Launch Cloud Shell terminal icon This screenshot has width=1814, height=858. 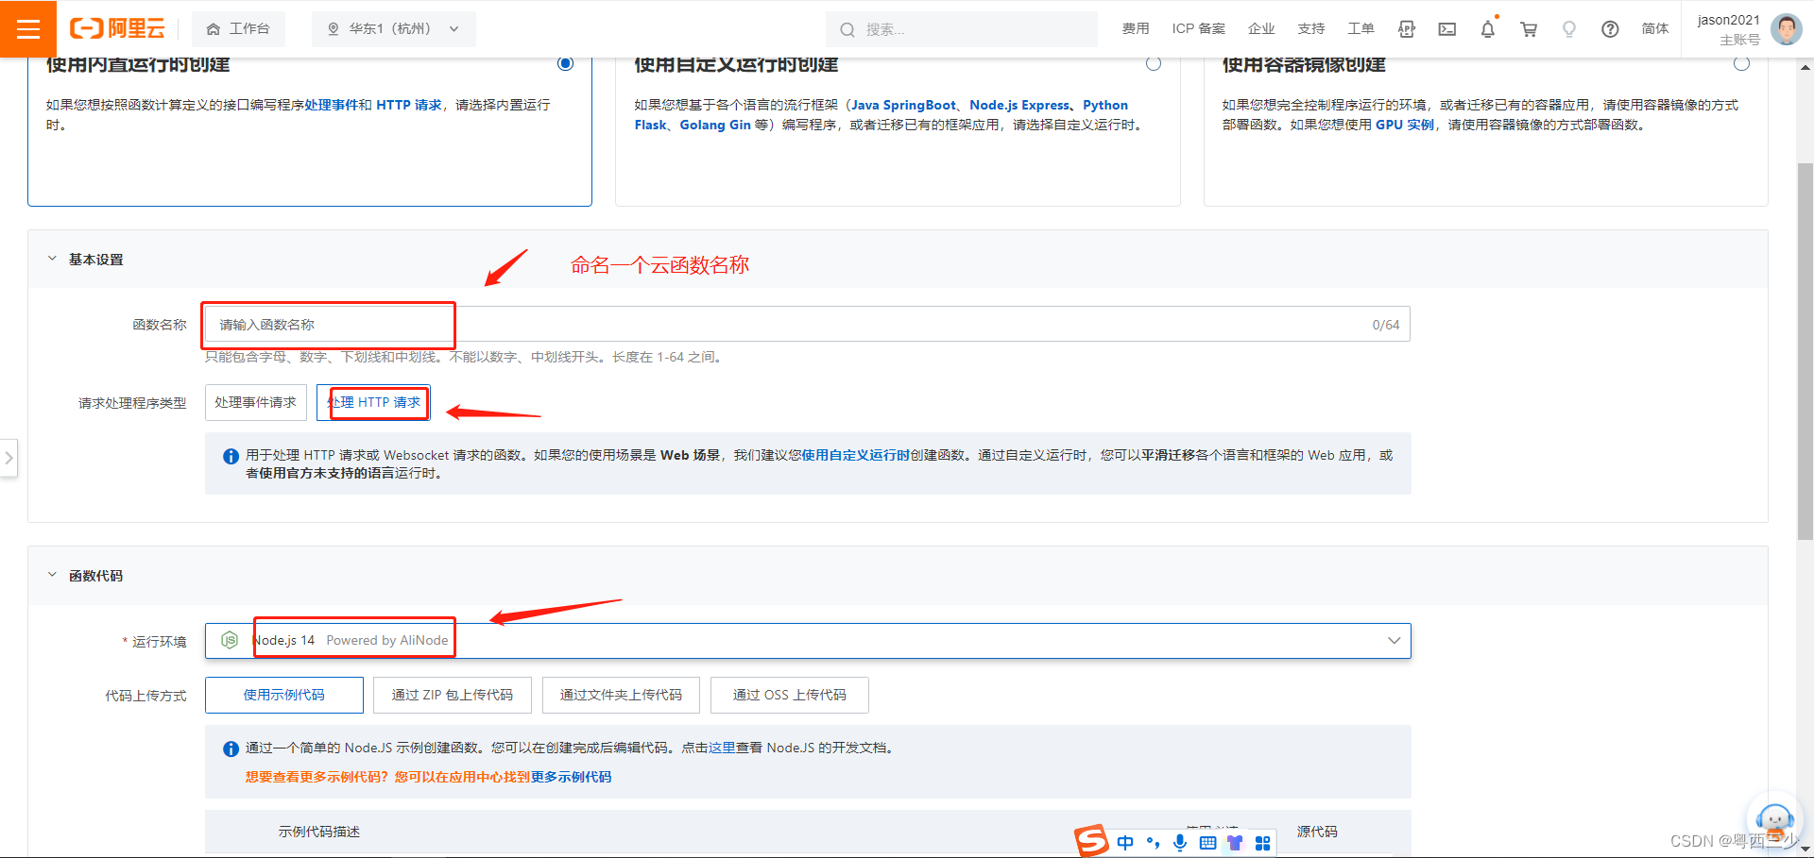1447,29
